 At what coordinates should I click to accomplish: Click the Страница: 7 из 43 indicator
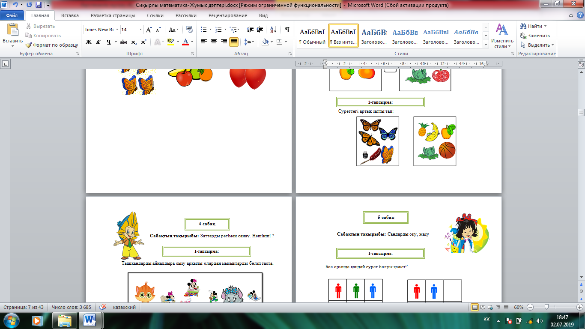click(23, 307)
